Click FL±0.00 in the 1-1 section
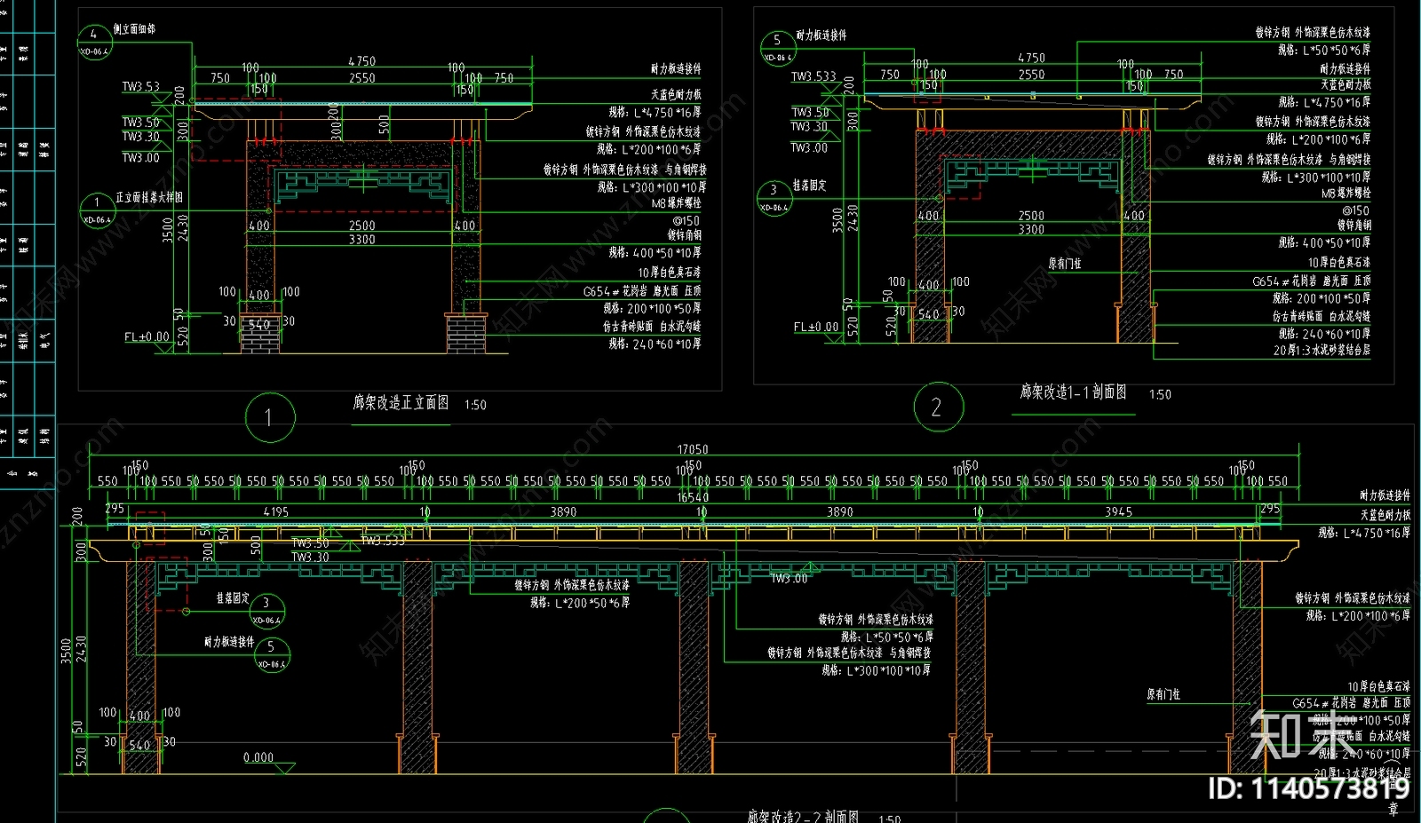The width and height of the screenshot is (1421, 823). pyautogui.click(x=815, y=328)
